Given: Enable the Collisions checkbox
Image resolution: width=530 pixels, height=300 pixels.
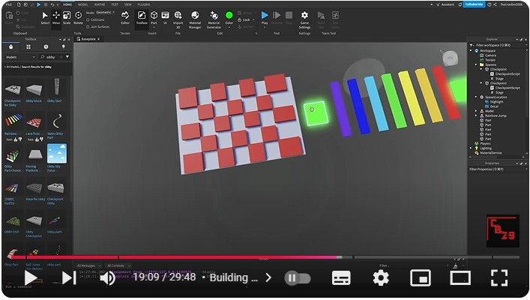Looking at the screenshot, I should 88,19.
